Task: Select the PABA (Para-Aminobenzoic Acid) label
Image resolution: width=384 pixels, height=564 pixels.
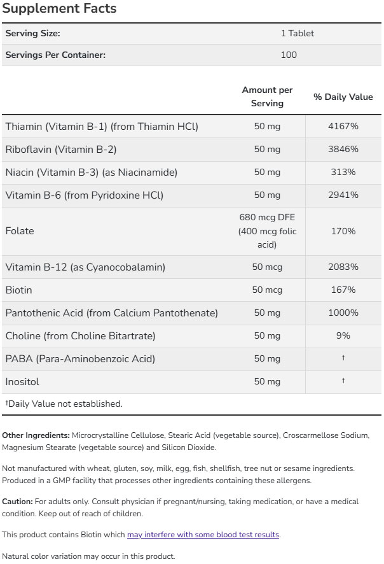Action: (x=80, y=359)
